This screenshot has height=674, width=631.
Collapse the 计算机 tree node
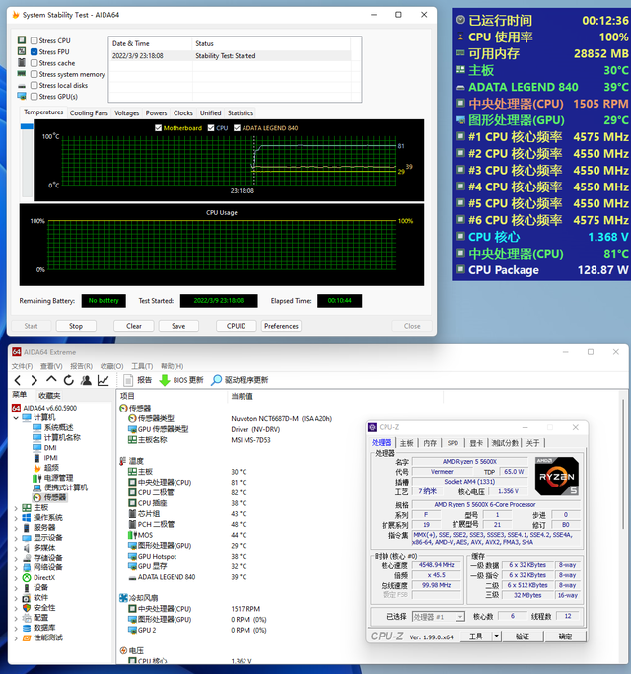(14, 417)
